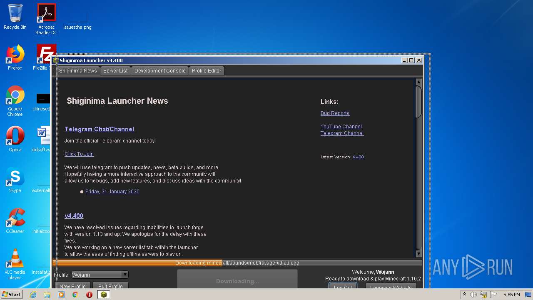The image size is (533, 300).
Task: Open the volume speaker tray icon
Action: click(x=473, y=295)
